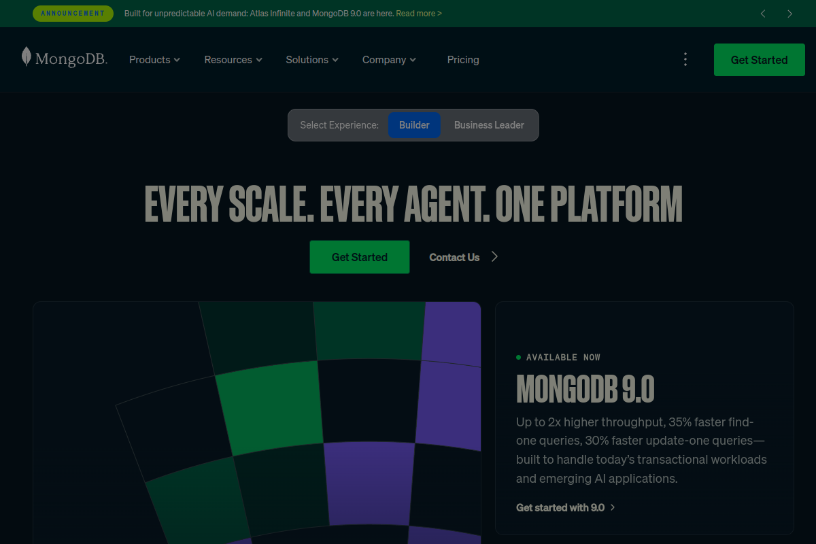Click the hero Get Started button
This screenshot has height=544, width=816.
[360, 257]
